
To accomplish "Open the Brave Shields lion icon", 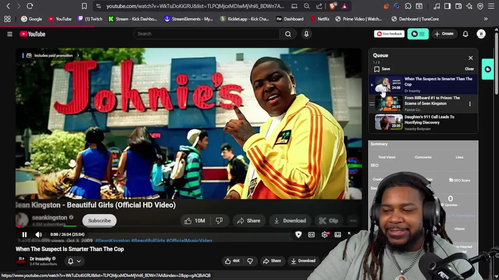I will click(x=332, y=6).
